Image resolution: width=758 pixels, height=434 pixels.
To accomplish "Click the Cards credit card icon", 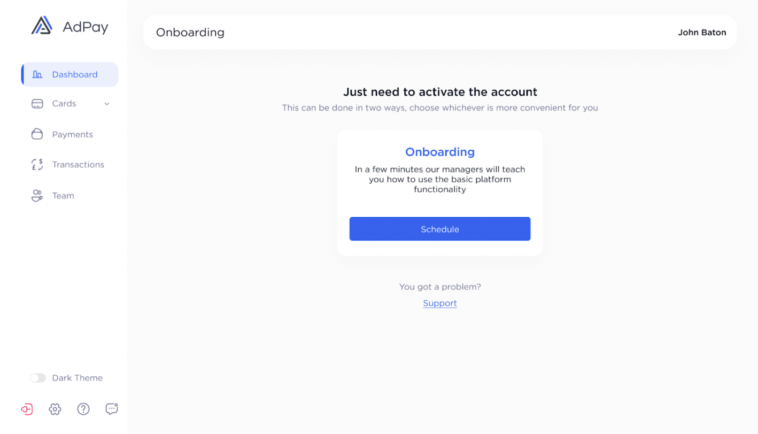I will pyautogui.click(x=37, y=104).
